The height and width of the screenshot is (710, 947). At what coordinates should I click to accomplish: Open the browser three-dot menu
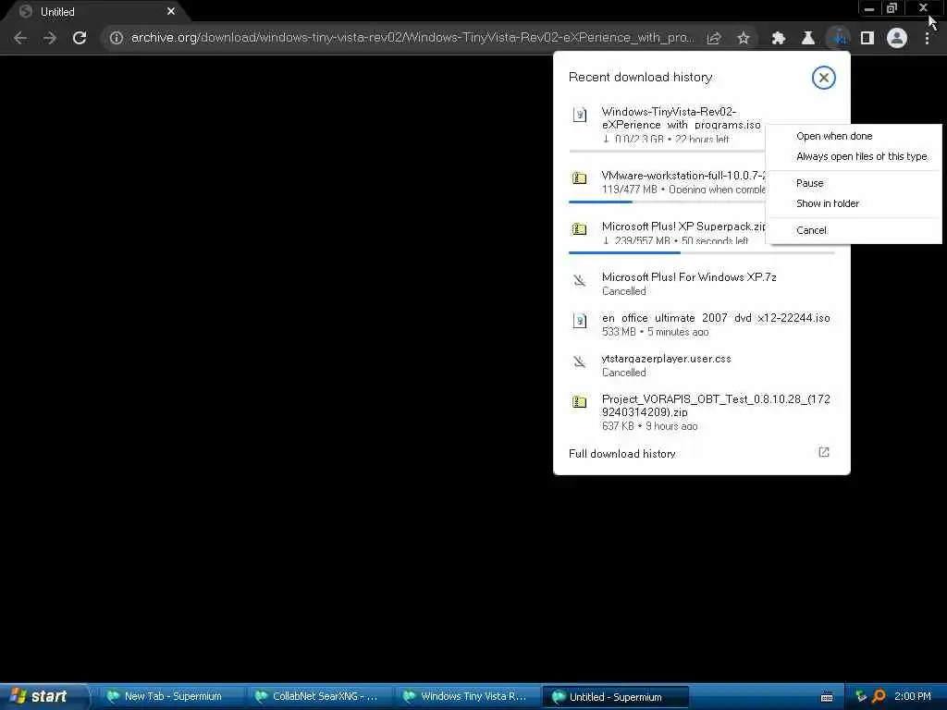tap(927, 38)
